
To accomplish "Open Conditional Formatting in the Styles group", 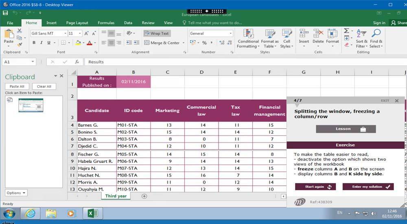I will (248, 39).
